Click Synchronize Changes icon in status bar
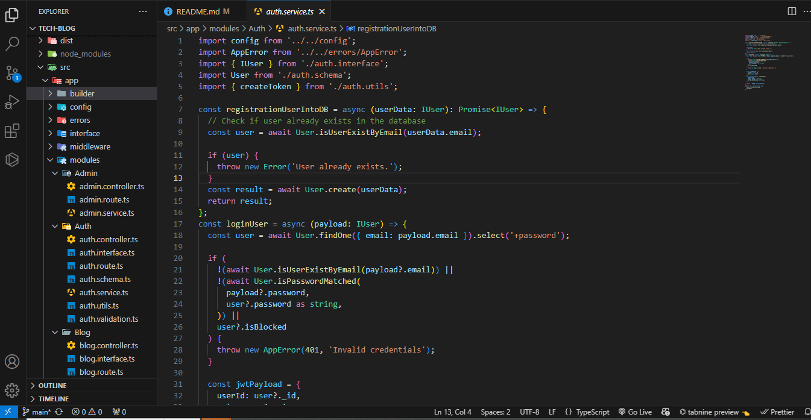 click(59, 412)
